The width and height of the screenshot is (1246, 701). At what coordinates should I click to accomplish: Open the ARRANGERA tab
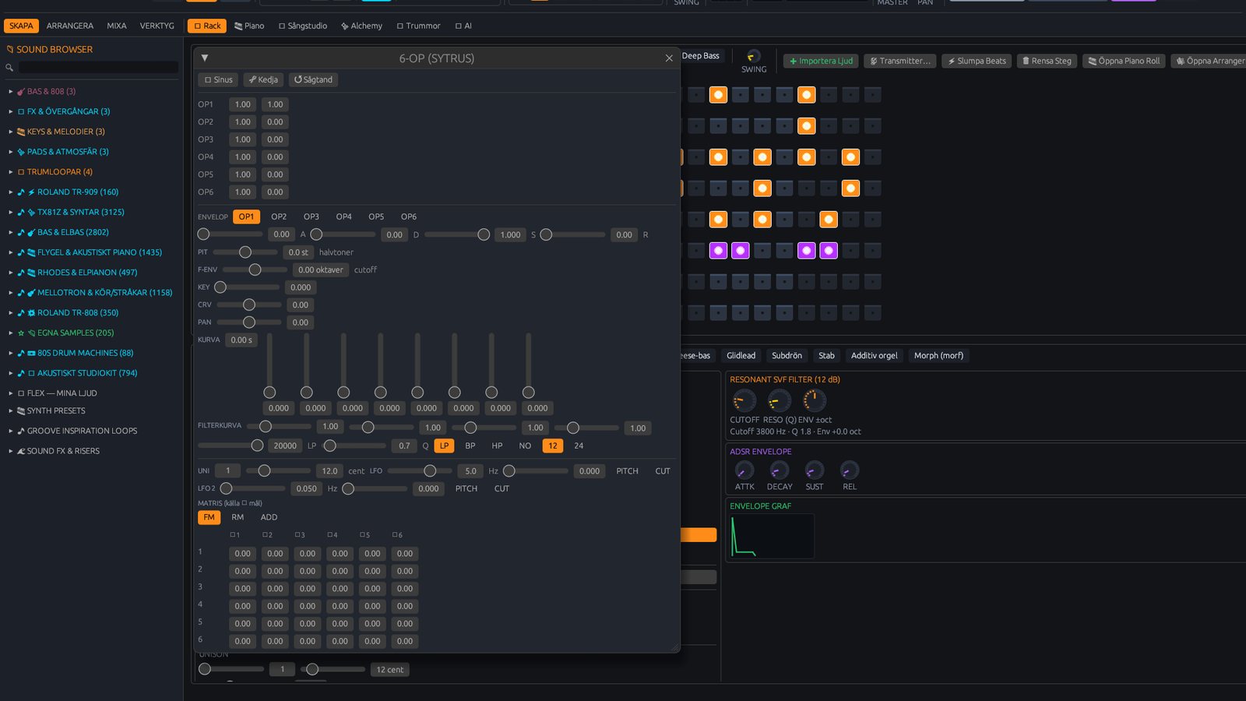coord(69,26)
